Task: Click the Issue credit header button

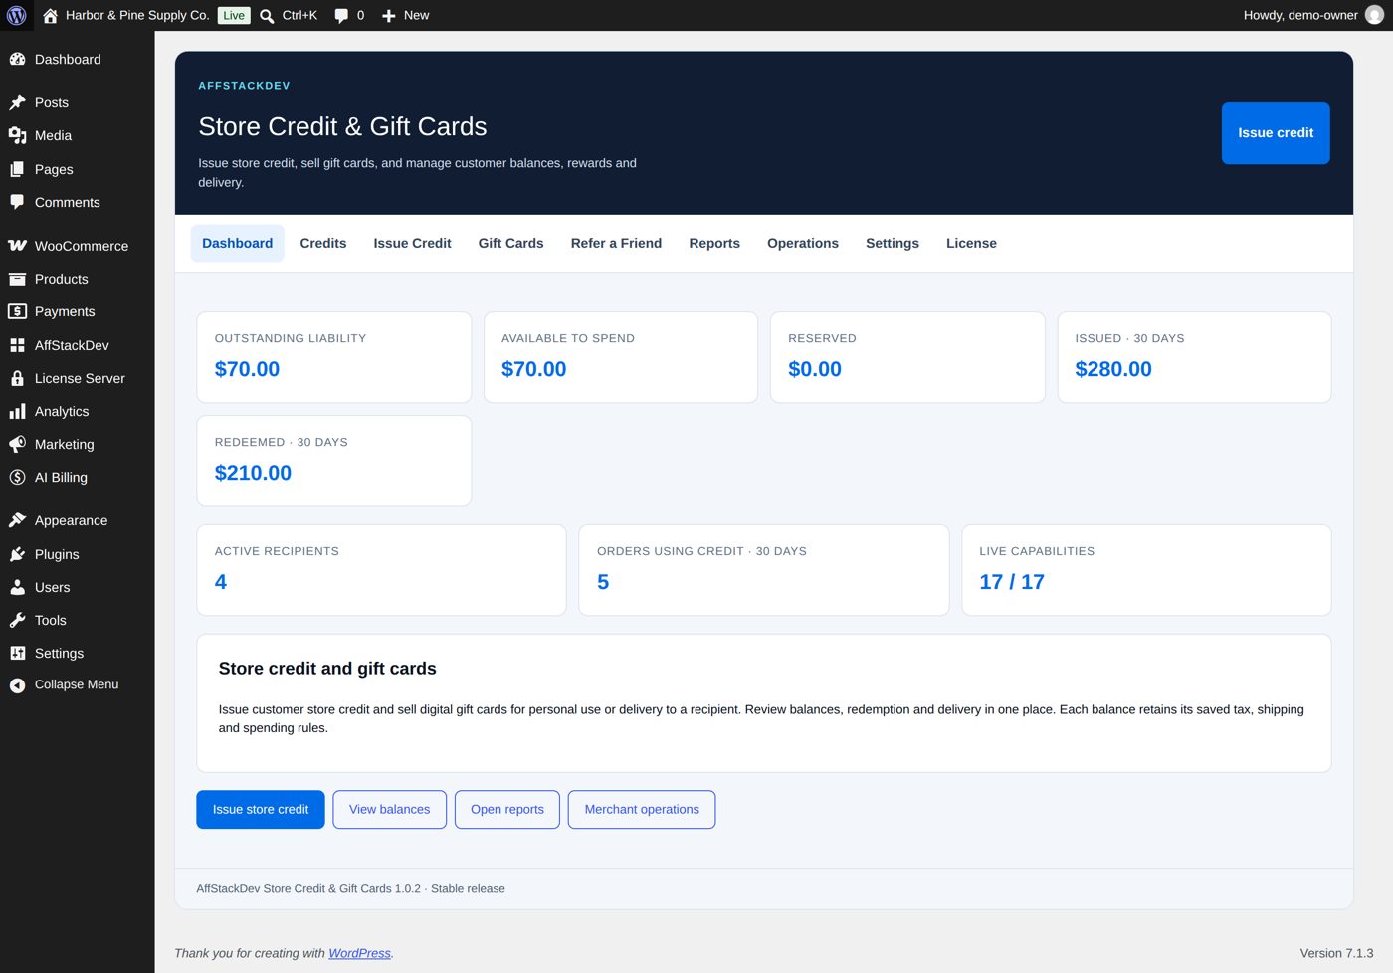Action: 1276,133
